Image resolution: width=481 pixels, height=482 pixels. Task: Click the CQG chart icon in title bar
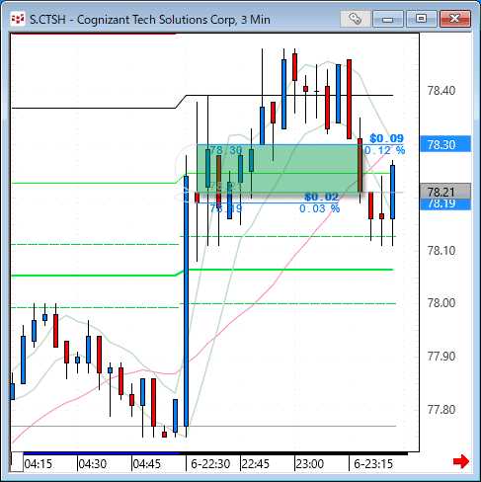pos(17,19)
